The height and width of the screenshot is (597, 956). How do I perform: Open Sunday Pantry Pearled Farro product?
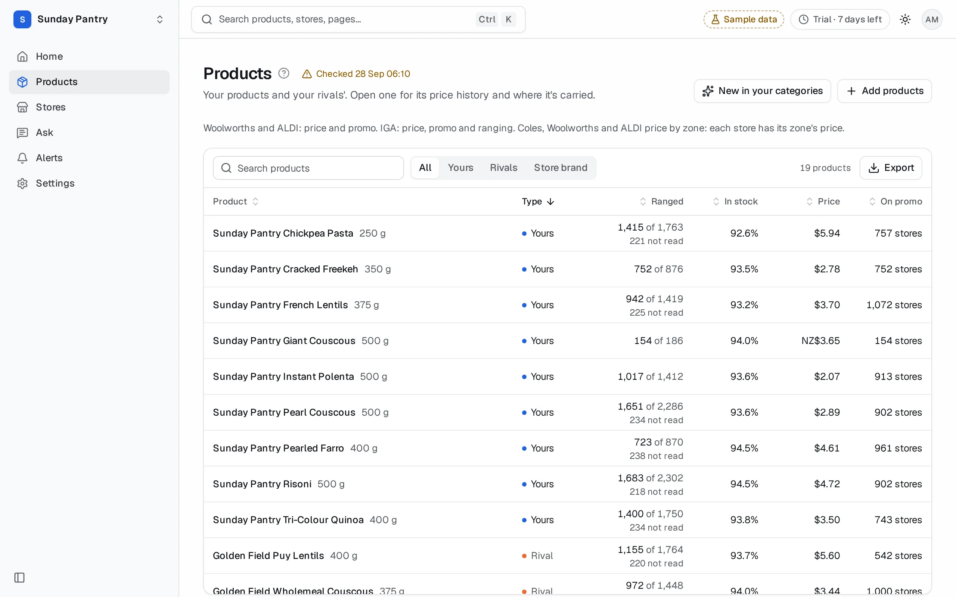click(567, 448)
